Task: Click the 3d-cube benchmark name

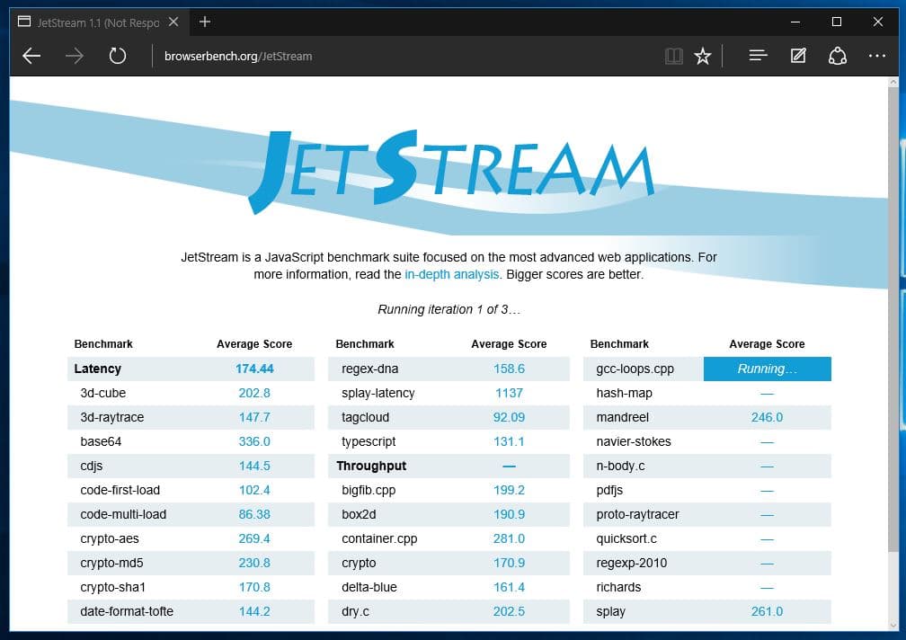Action: coord(103,393)
